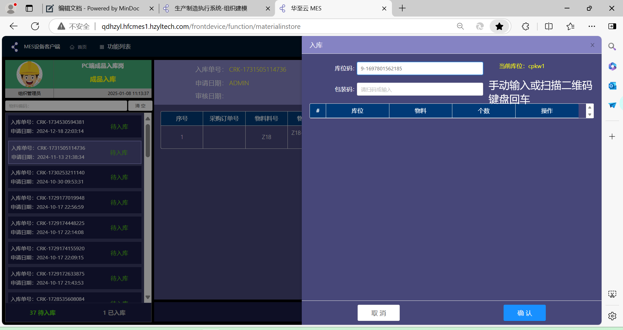Show the 37 待入库 list
The height and width of the screenshot is (330, 623).
tap(43, 313)
